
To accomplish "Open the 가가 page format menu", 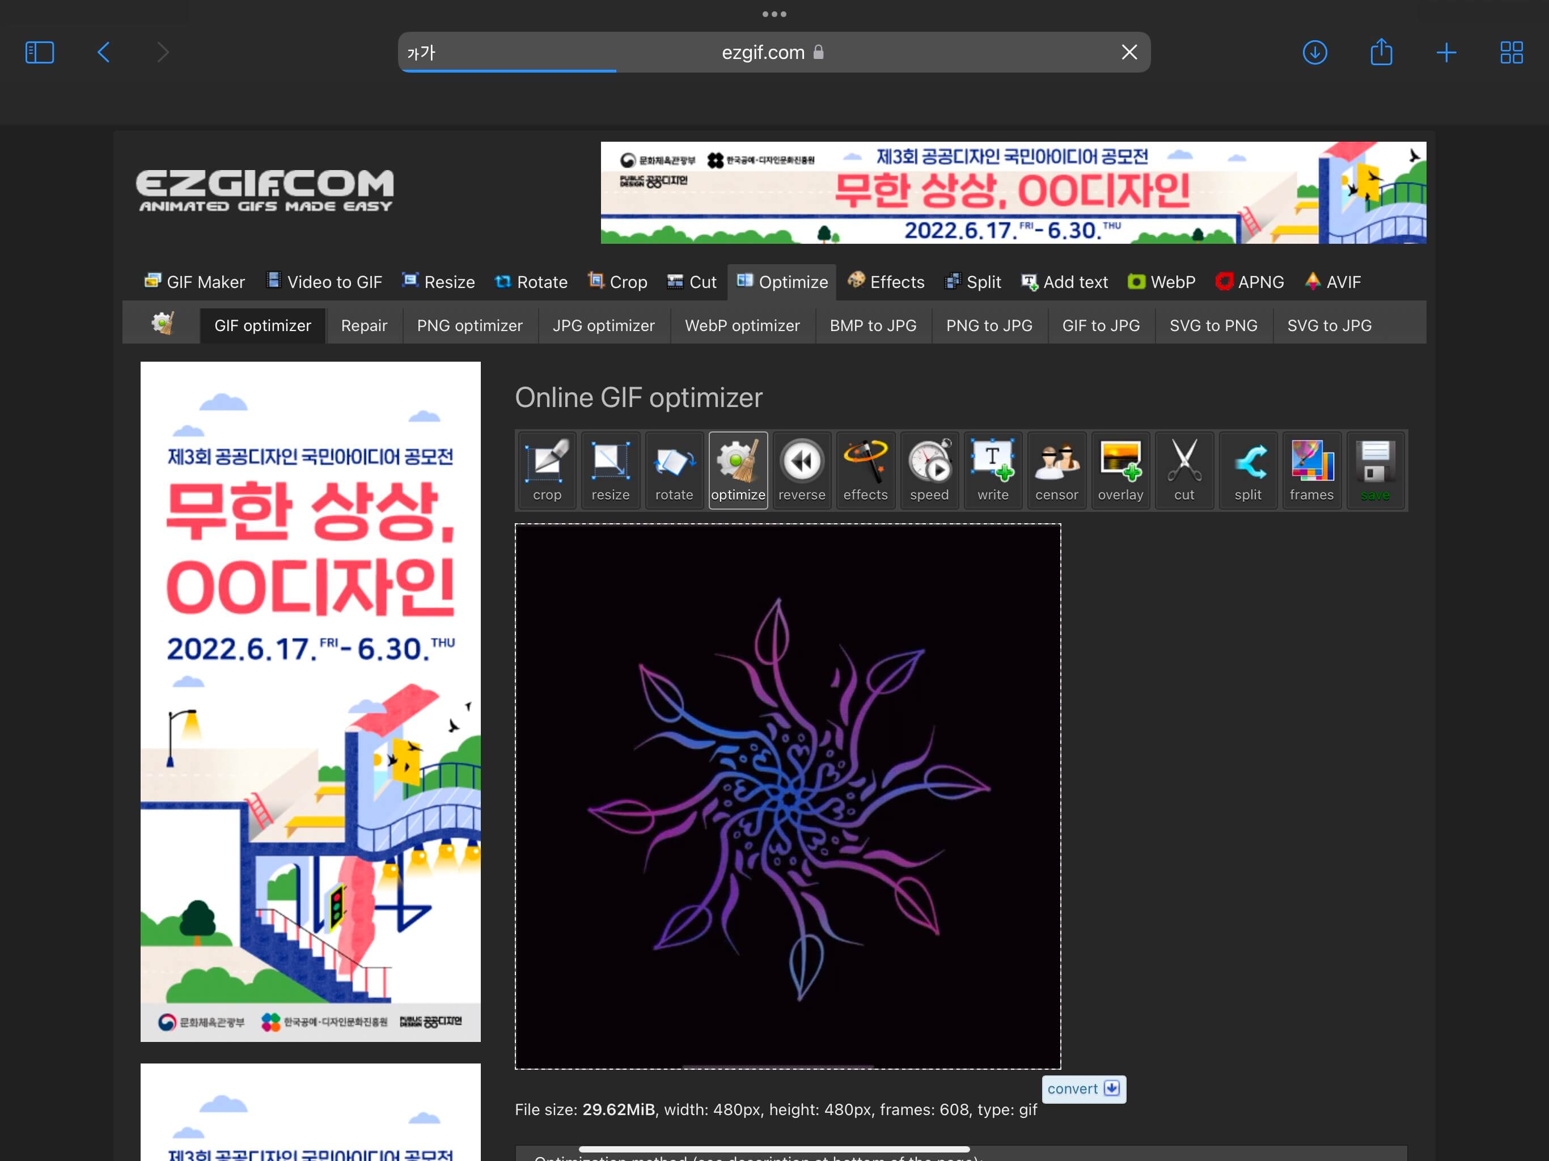I will 421,53.
